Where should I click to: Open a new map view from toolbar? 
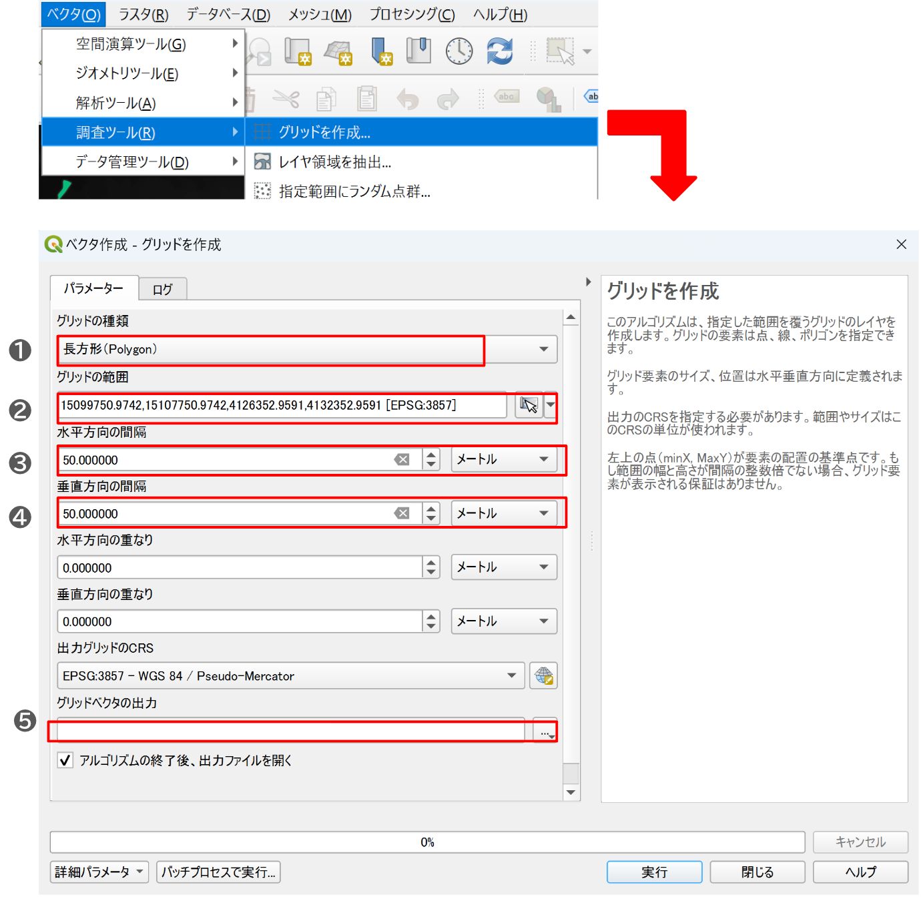pyautogui.click(x=298, y=51)
